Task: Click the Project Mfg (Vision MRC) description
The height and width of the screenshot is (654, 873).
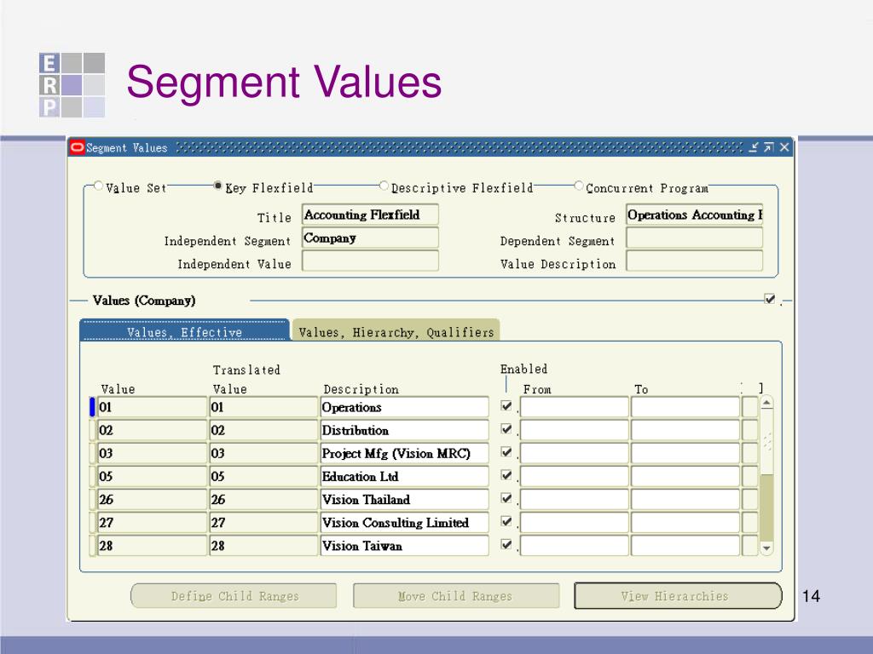Action: (x=404, y=453)
